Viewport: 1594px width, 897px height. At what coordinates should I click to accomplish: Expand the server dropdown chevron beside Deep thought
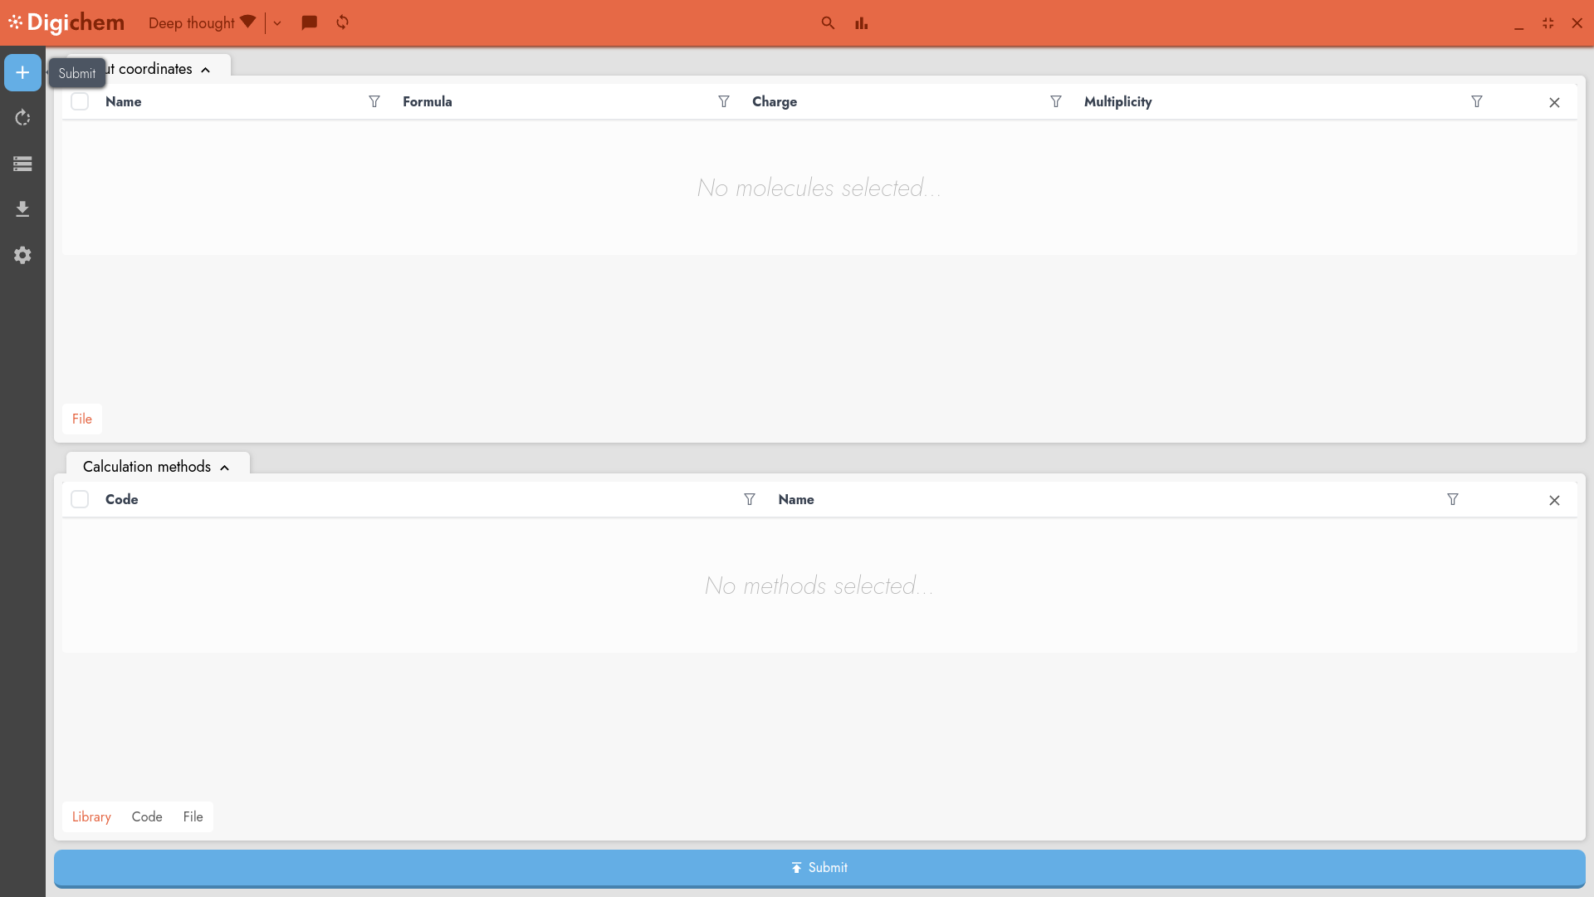pyautogui.click(x=277, y=23)
